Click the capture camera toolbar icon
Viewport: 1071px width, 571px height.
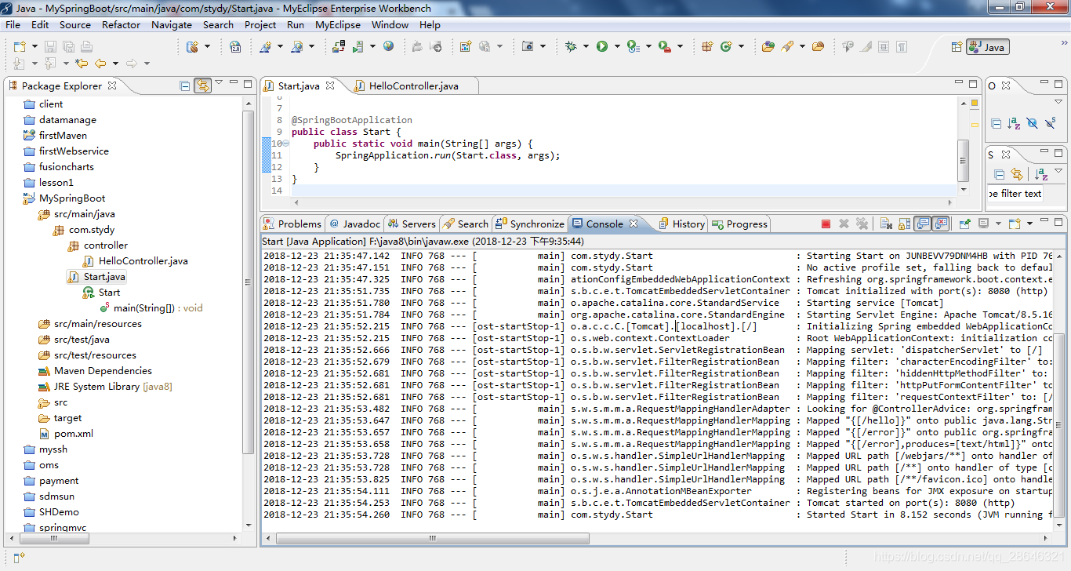point(528,46)
